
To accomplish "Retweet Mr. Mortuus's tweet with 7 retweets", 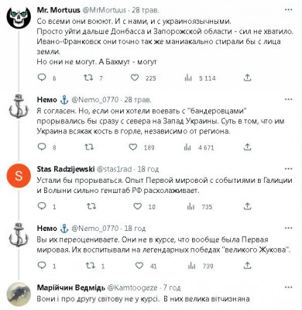I will [88, 77].
